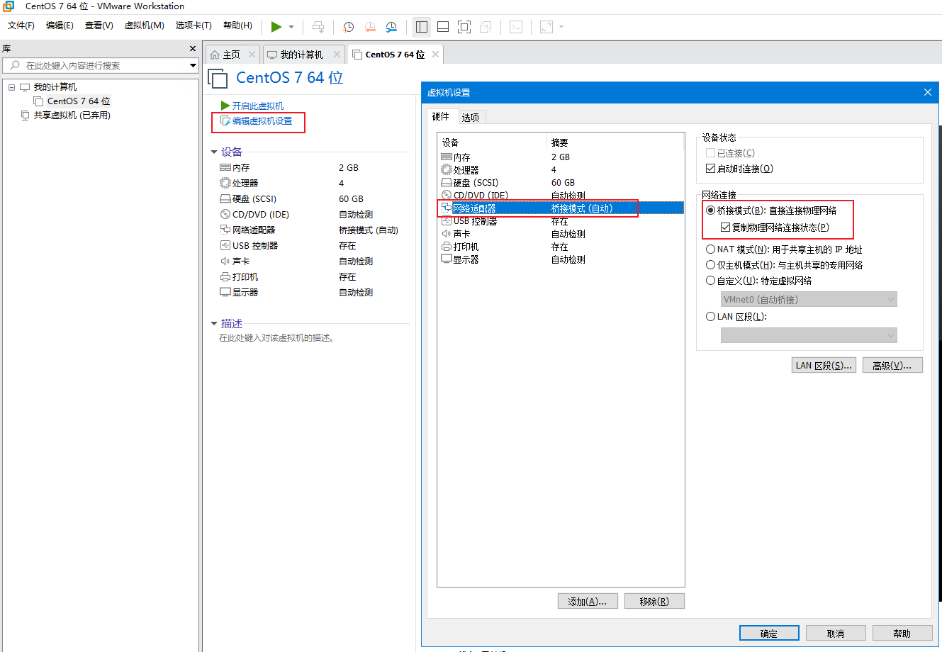Toggle 启动时连接(O) checkbox

coord(710,169)
